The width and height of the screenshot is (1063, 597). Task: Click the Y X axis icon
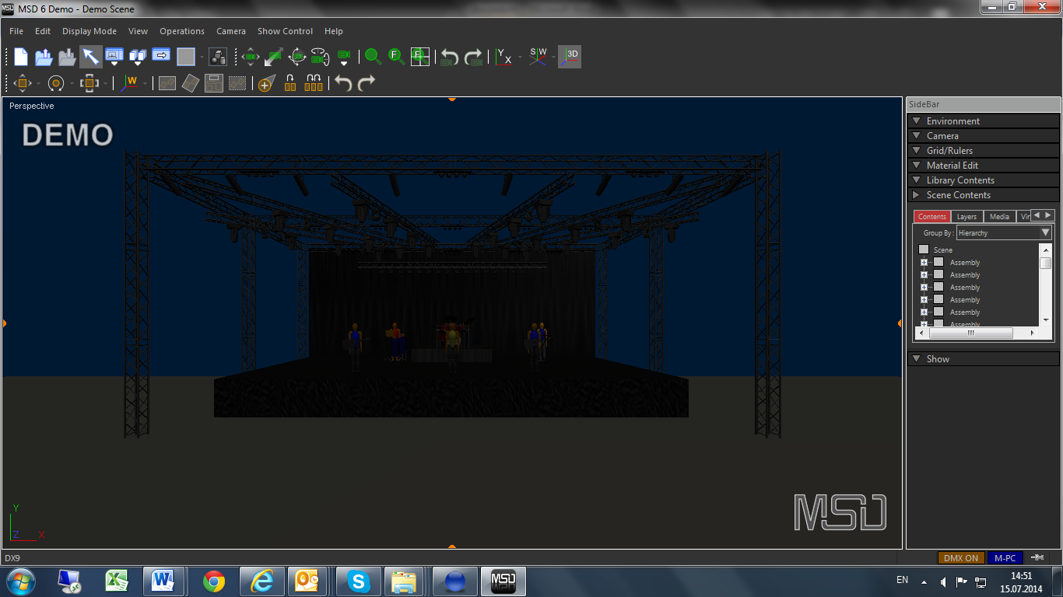(x=503, y=57)
